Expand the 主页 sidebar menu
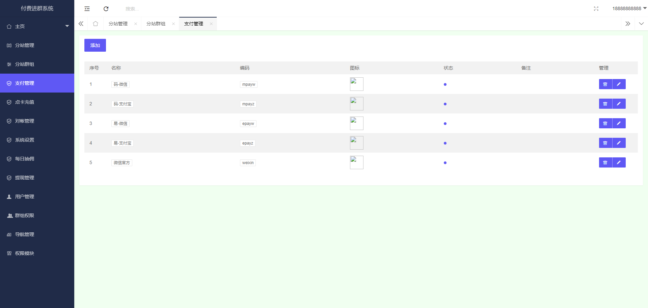 (x=37, y=26)
